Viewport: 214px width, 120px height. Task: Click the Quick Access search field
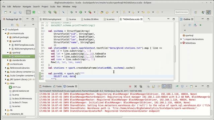182,12
